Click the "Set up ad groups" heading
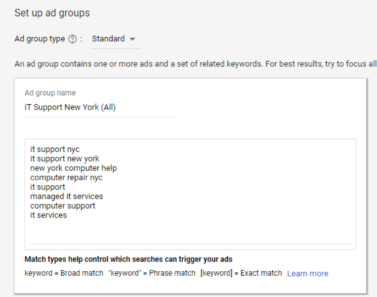The width and height of the screenshot is (377, 297). (52, 13)
